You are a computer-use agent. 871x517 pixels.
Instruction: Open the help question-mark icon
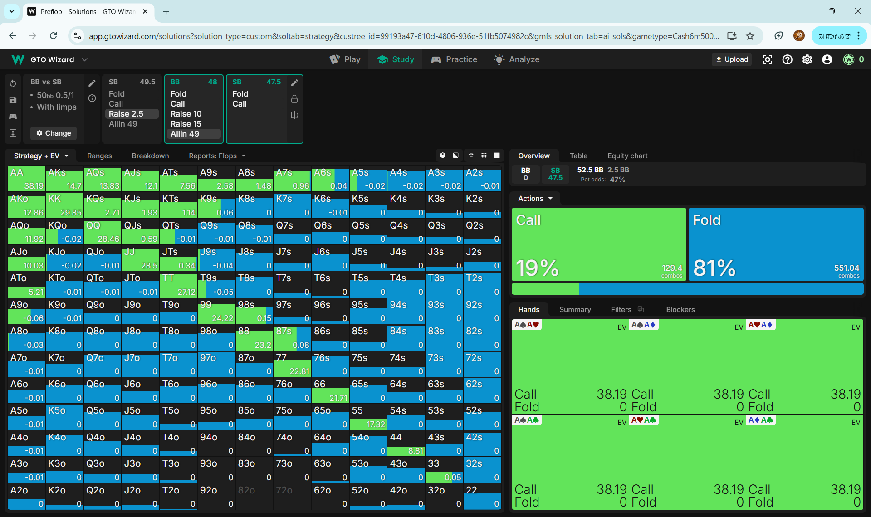coord(787,59)
